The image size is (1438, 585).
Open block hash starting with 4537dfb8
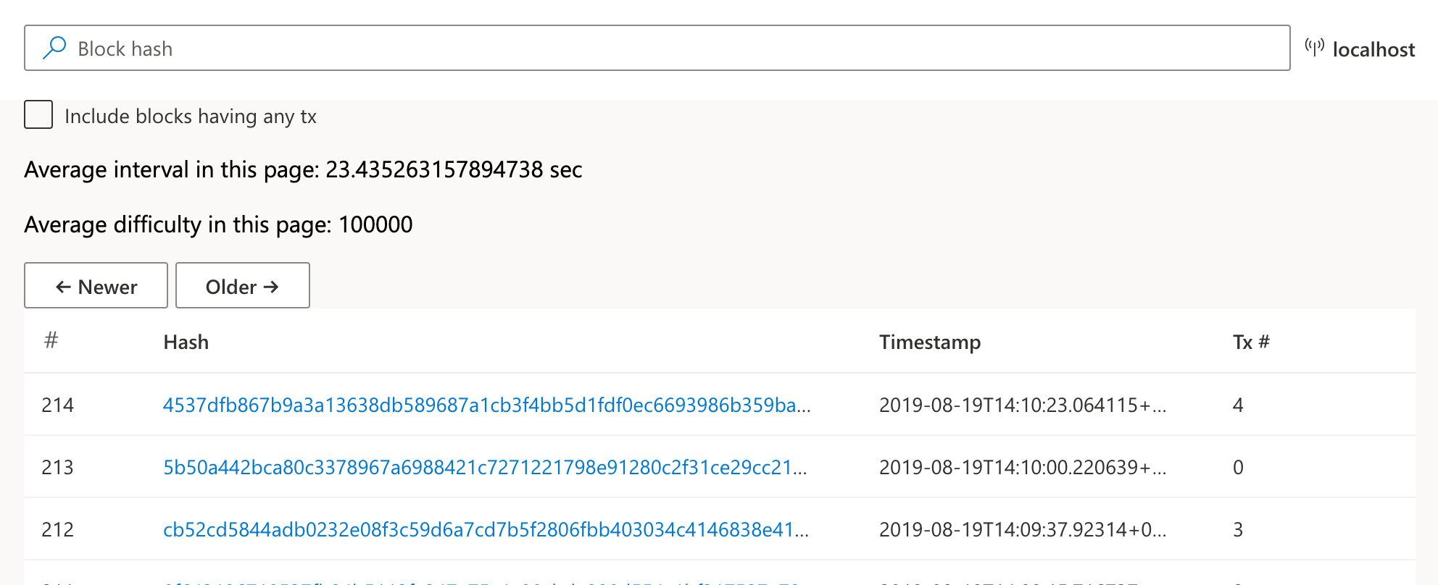point(486,405)
